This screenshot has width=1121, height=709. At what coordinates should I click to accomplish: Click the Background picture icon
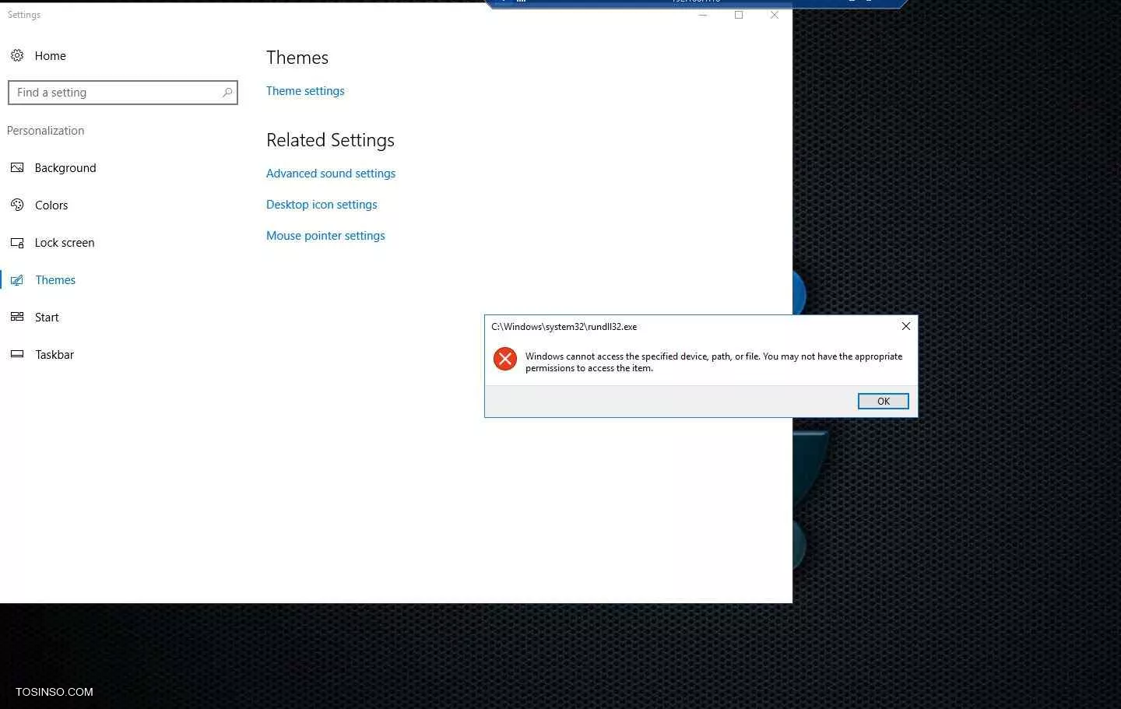click(17, 167)
